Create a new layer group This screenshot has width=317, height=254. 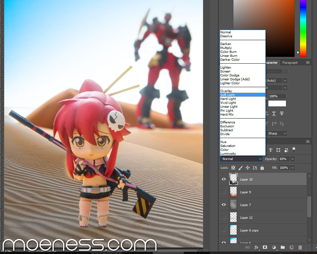283,247
